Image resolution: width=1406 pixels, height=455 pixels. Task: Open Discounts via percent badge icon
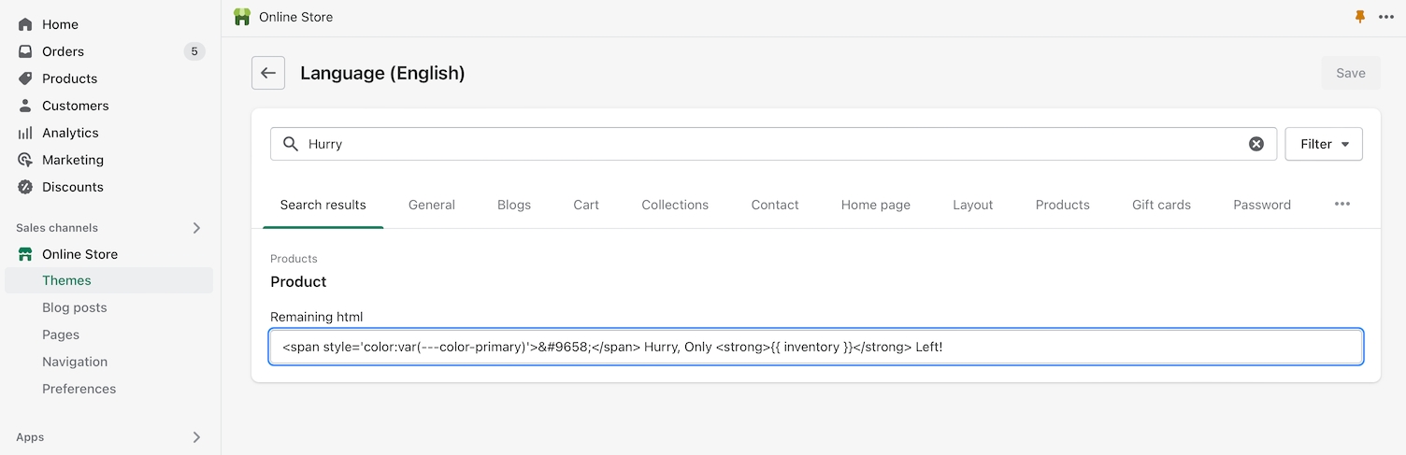click(25, 187)
